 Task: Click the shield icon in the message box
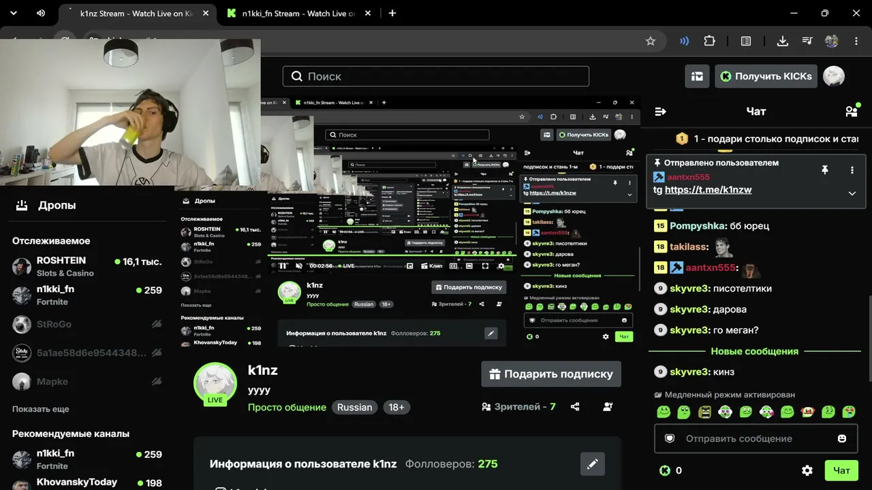click(670, 438)
